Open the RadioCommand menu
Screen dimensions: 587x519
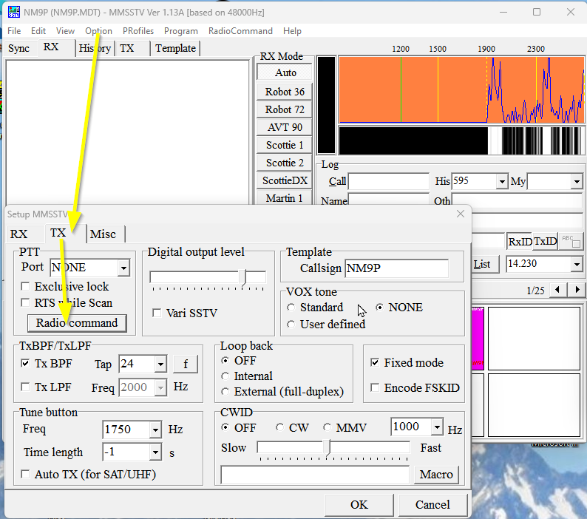coord(240,31)
